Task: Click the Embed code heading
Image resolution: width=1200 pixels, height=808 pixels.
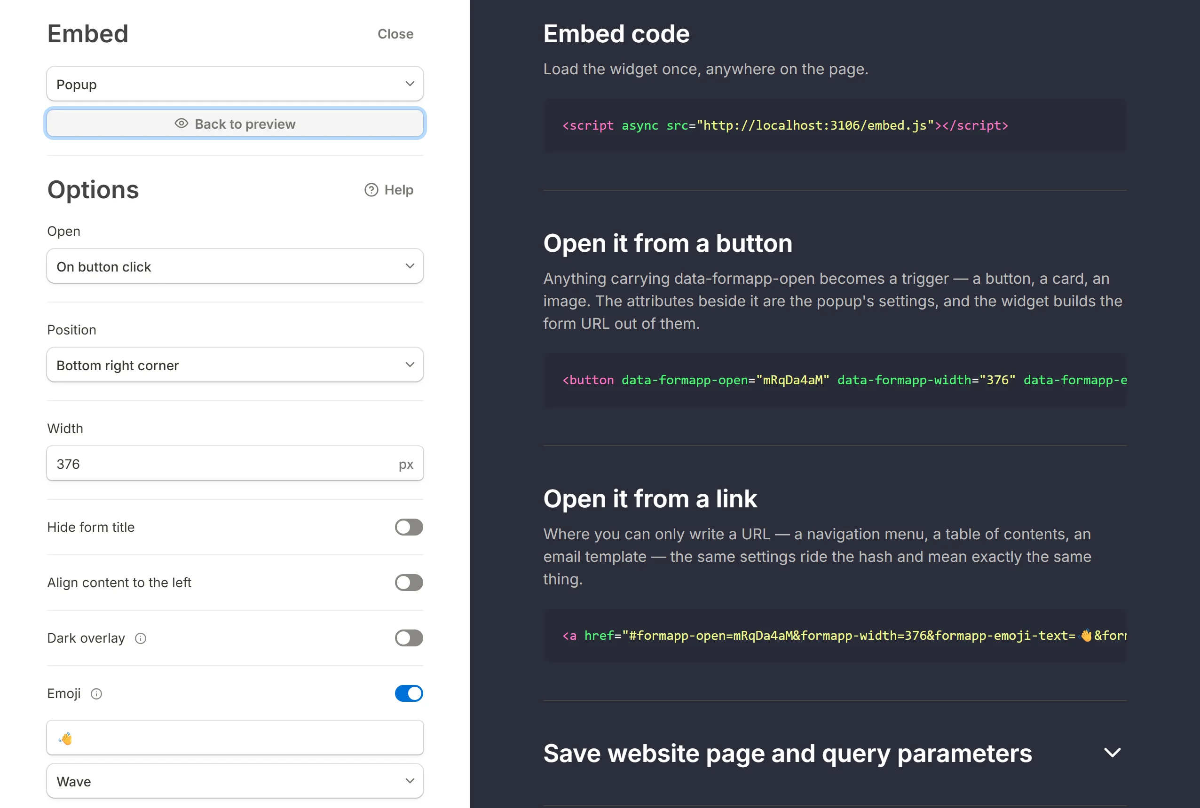Action: point(616,34)
